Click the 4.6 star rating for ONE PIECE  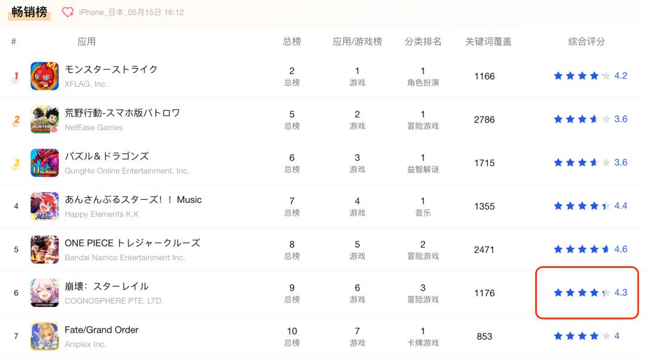590,250
